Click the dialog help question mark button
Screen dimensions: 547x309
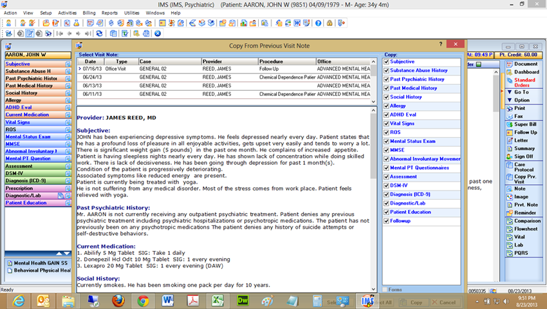(441, 44)
